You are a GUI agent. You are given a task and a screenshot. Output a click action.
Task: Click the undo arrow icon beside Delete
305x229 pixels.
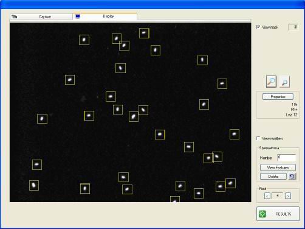[292, 177]
